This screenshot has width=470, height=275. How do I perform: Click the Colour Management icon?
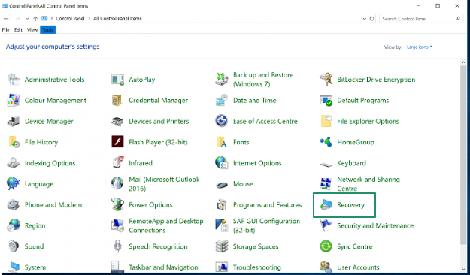tap(14, 101)
